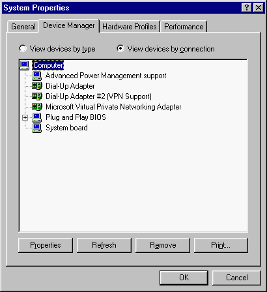Click the title bar help question mark button
The image size is (267, 292).
[247, 8]
